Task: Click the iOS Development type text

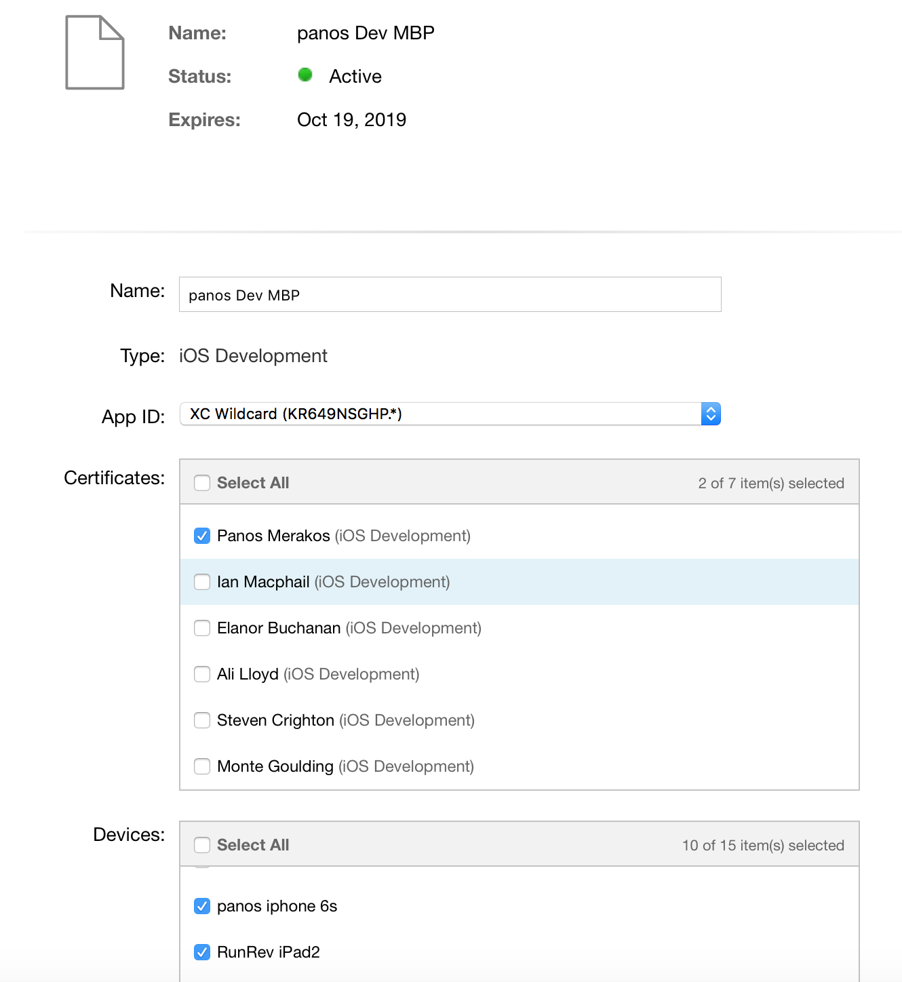Action: [253, 356]
